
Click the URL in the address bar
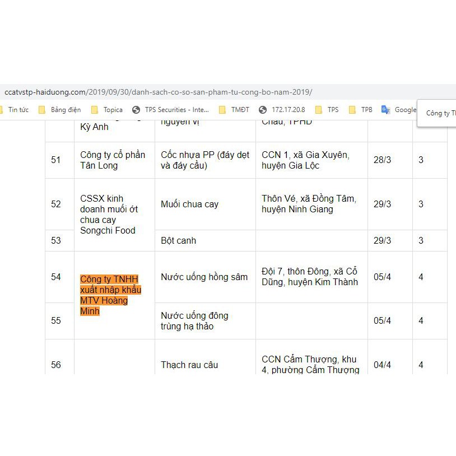coord(158,92)
